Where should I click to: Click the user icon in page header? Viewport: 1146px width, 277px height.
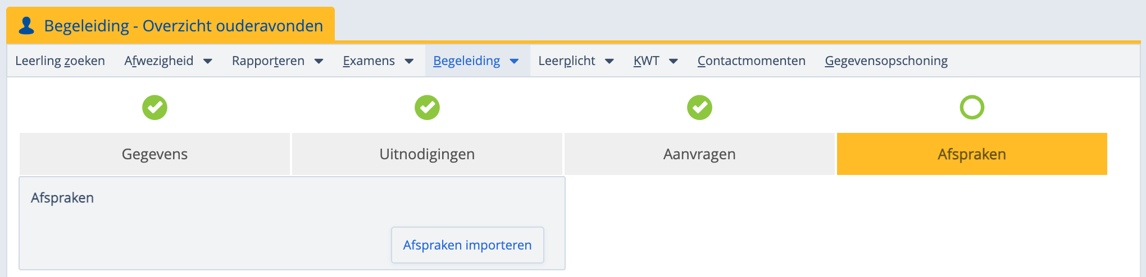point(26,26)
